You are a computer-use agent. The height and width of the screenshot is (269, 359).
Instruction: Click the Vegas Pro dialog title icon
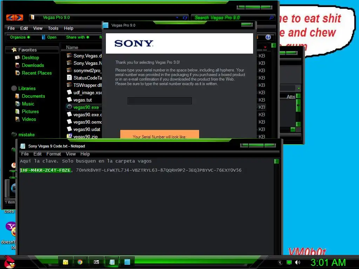coord(106,25)
